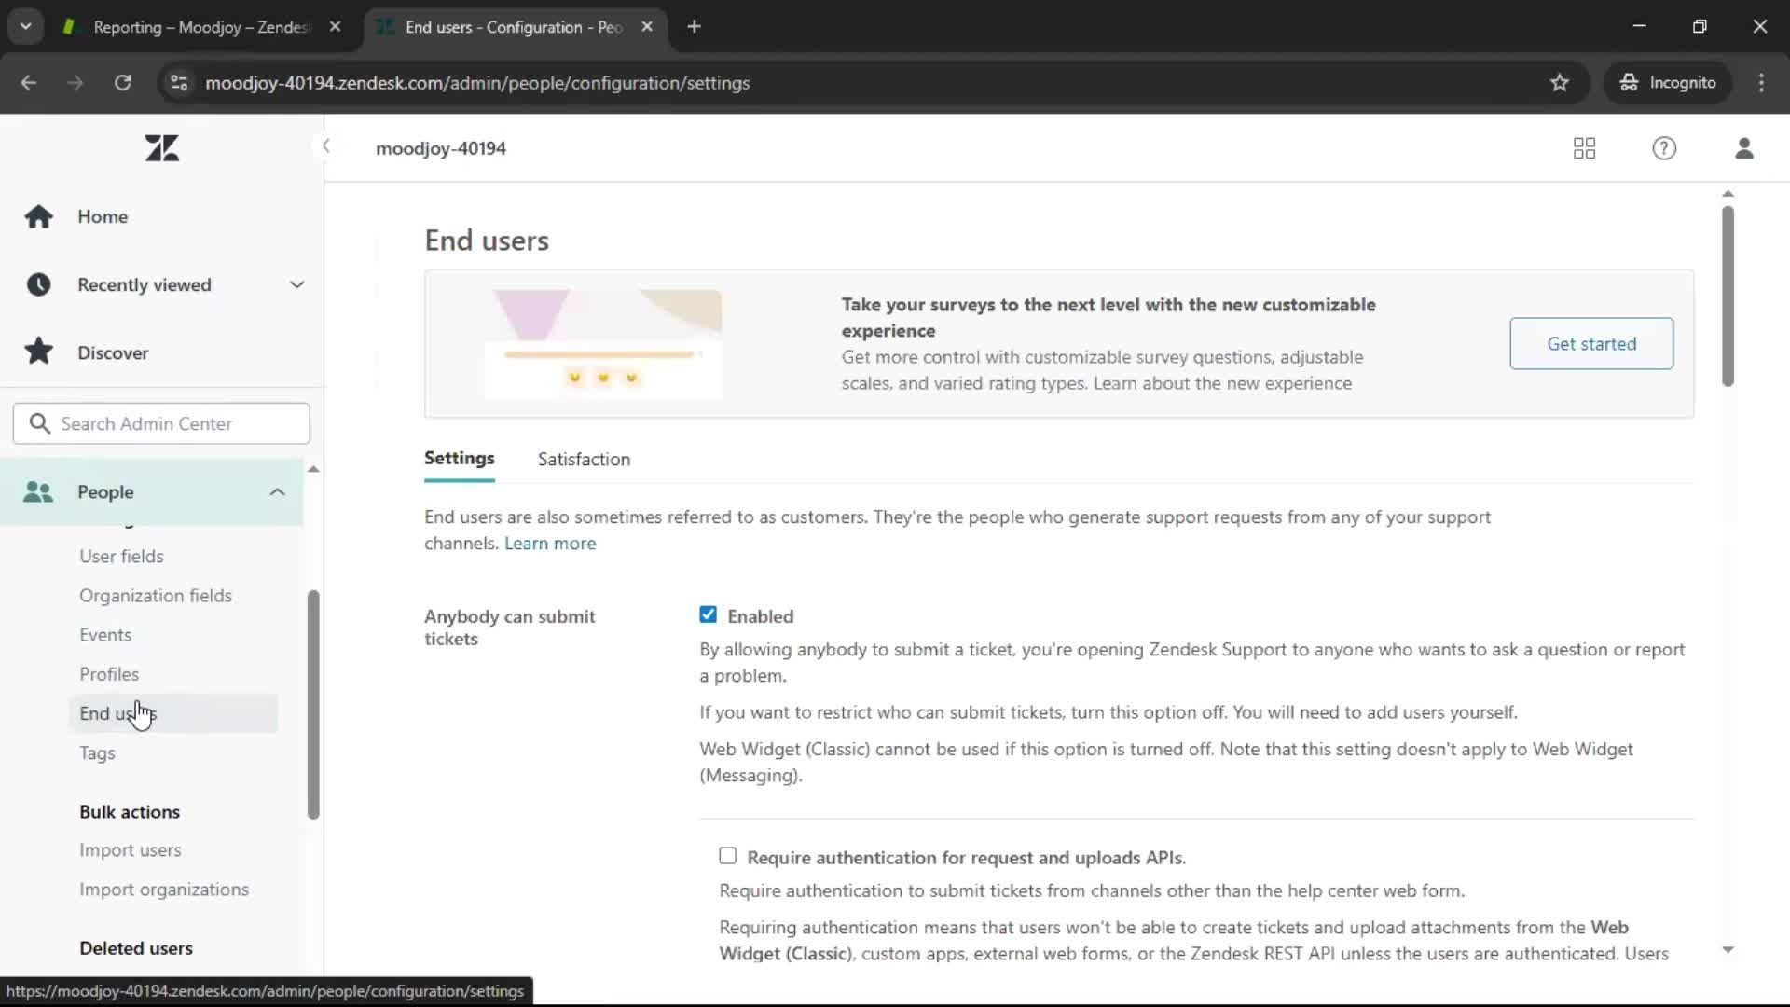This screenshot has width=1790, height=1007.
Task: Open Home in the sidebar
Action: click(x=103, y=216)
